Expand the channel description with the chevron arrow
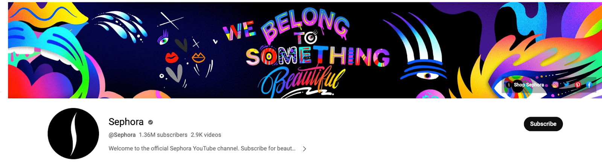 (x=304, y=149)
